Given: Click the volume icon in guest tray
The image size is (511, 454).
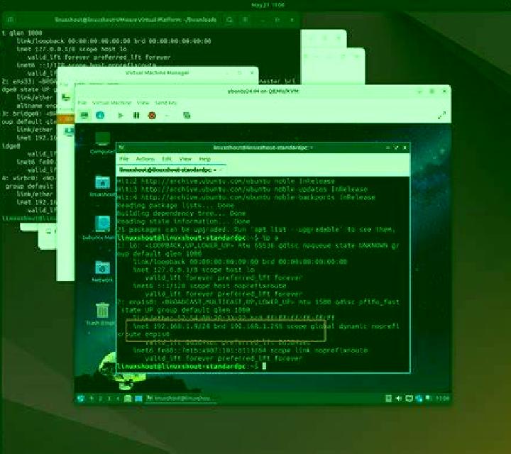Looking at the screenshot, I should (x=399, y=398).
